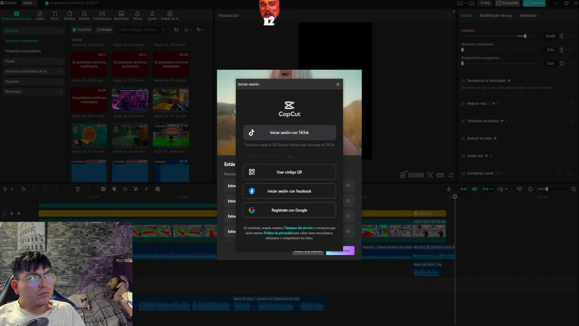Click the Facebook logo in login dialog
The width and height of the screenshot is (579, 326).
[252, 191]
